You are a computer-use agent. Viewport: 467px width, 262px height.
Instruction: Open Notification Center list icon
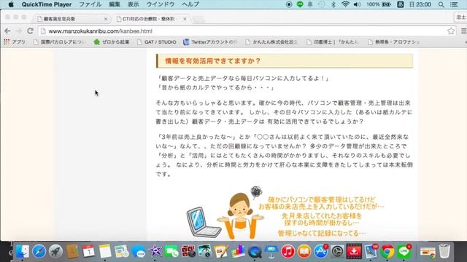pos(454,4)
